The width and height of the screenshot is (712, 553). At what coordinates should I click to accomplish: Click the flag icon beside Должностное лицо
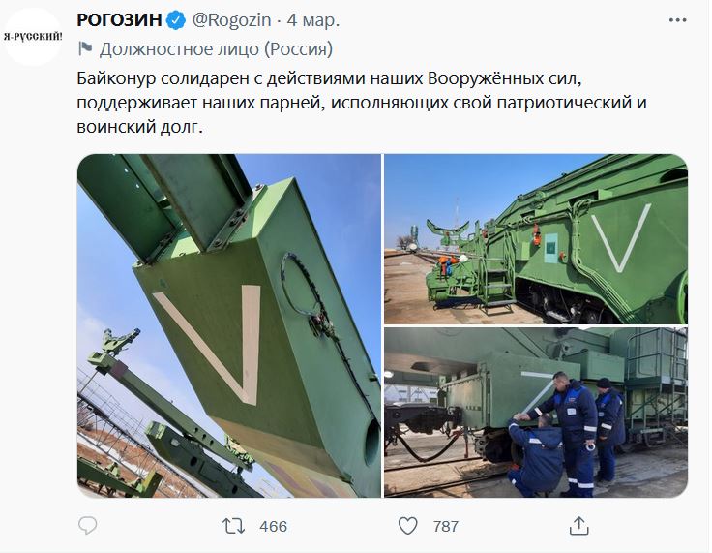tap(85, 48)
